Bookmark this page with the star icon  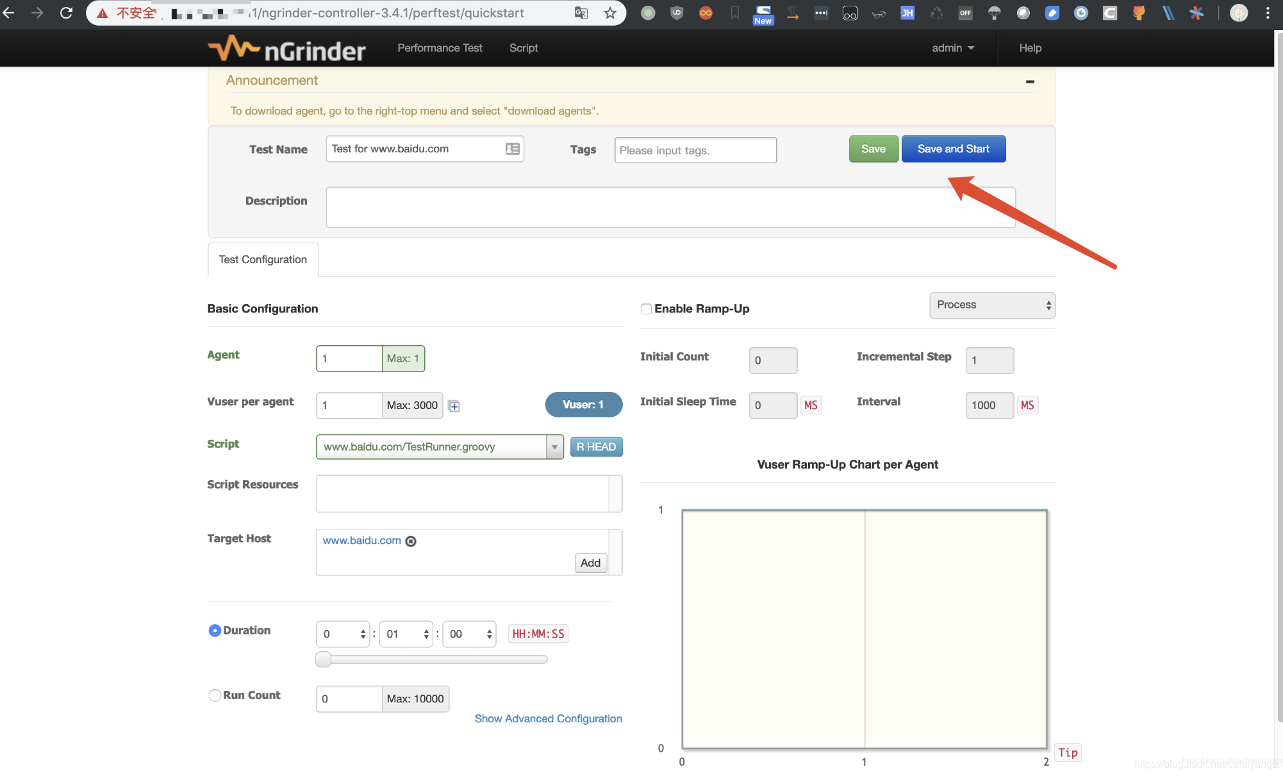(610, 13)
